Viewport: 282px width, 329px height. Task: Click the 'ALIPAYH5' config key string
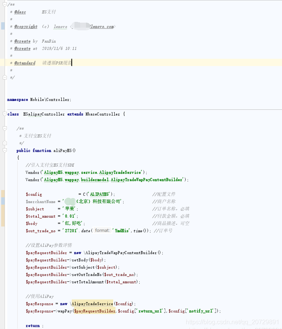click(x=99, y=194)
